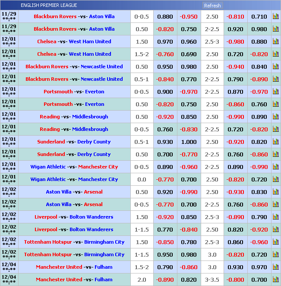Click the -0.800 odds for Manchester United vs Fulham
Image resolution: width=281 pixels, height=286 pixels.
(x=236, y=280)
